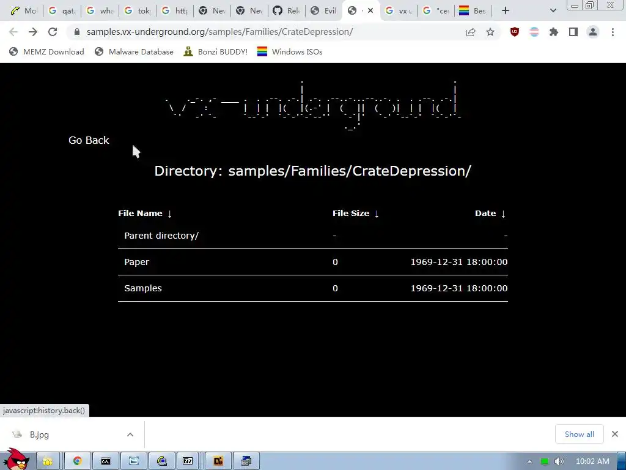The height and width of the screenshot is (470, 626).
Task: Open the yellow folder taskbar icon
Action: (x=48, y=461)
